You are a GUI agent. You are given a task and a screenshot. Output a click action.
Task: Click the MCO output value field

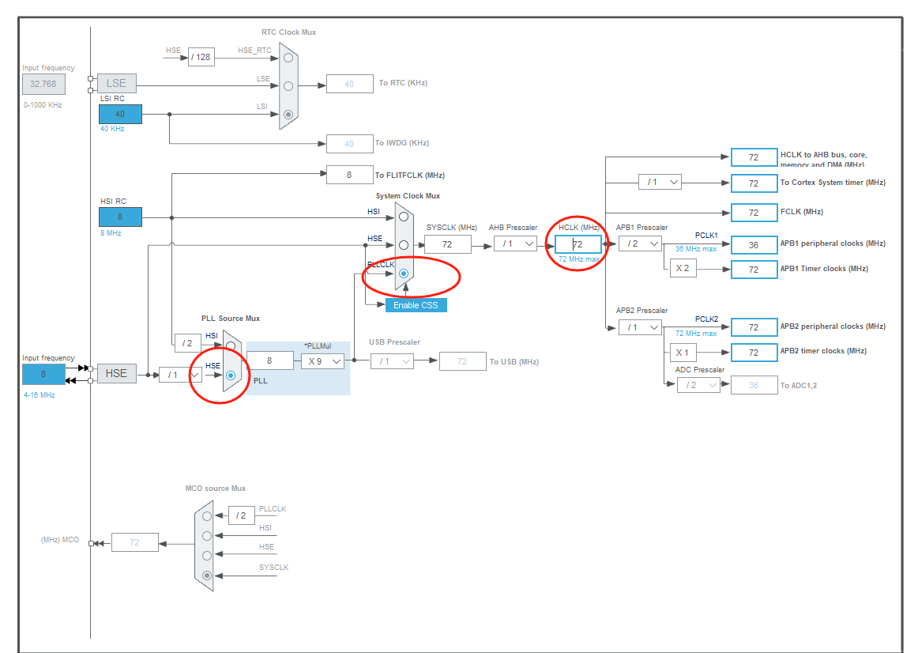pos(134,542)
